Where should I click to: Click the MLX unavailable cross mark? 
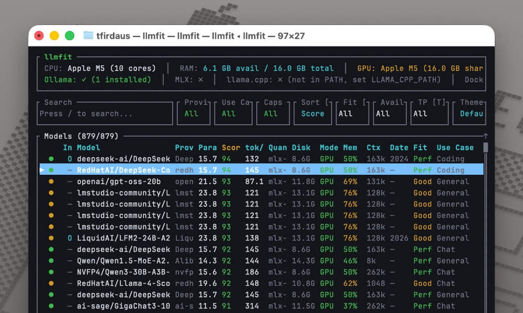tap(200, 80)
